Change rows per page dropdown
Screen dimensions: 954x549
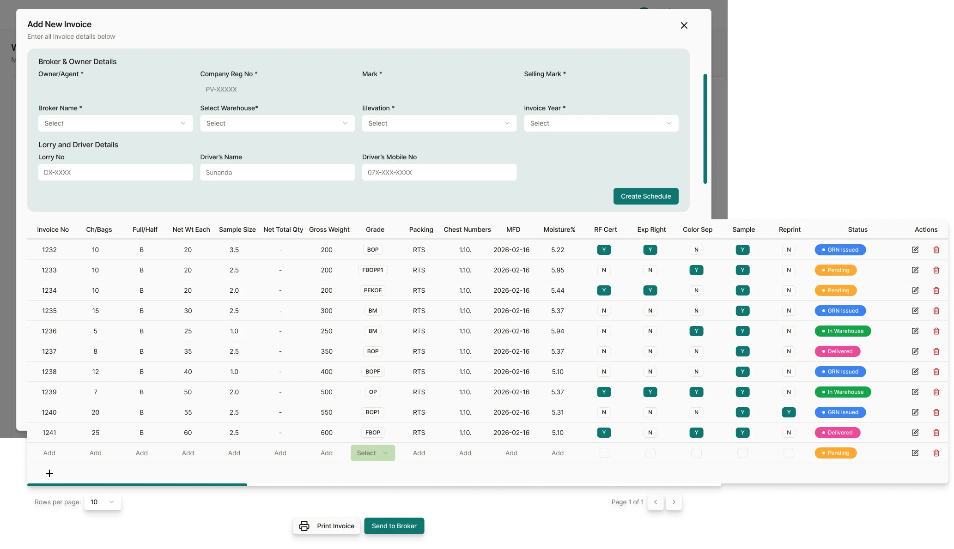coord(103,502)
